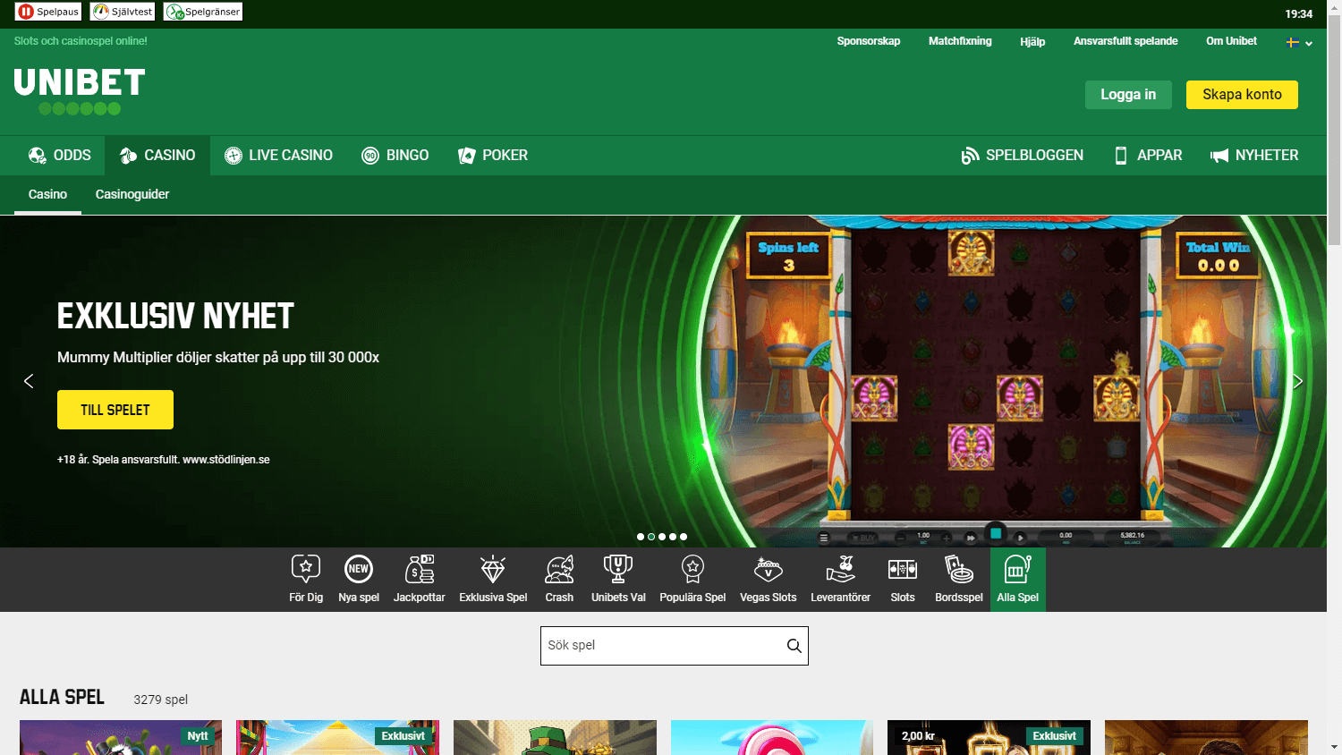Viewport: 1342px width, 755px height.
Task: Click the www.stödlinjen.se text
Action: click(226, 460)
